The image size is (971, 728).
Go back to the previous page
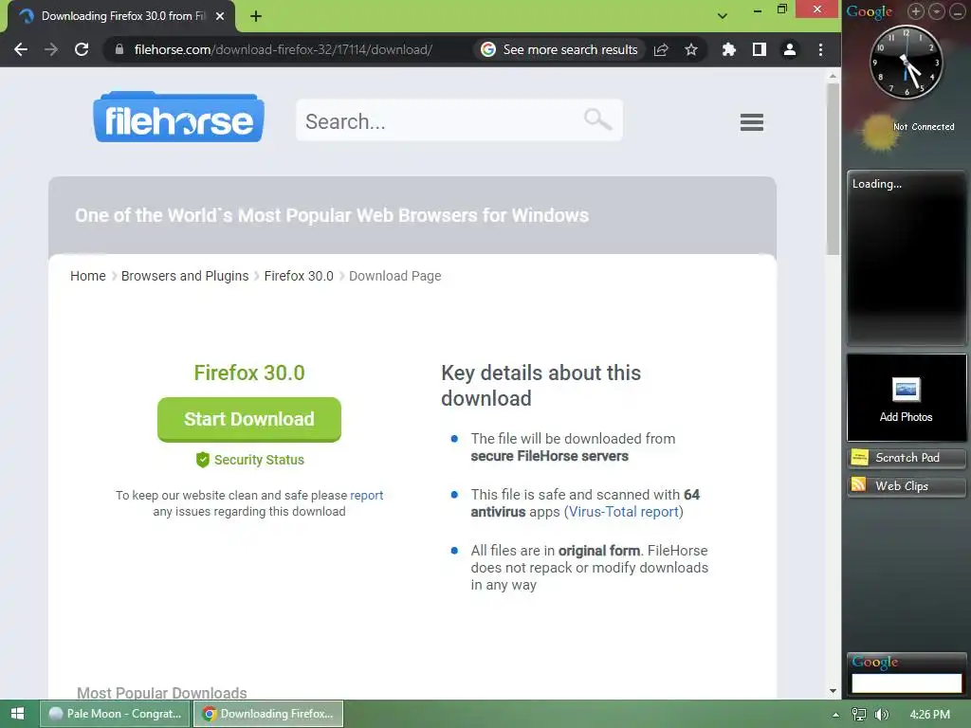click(21, 49)
